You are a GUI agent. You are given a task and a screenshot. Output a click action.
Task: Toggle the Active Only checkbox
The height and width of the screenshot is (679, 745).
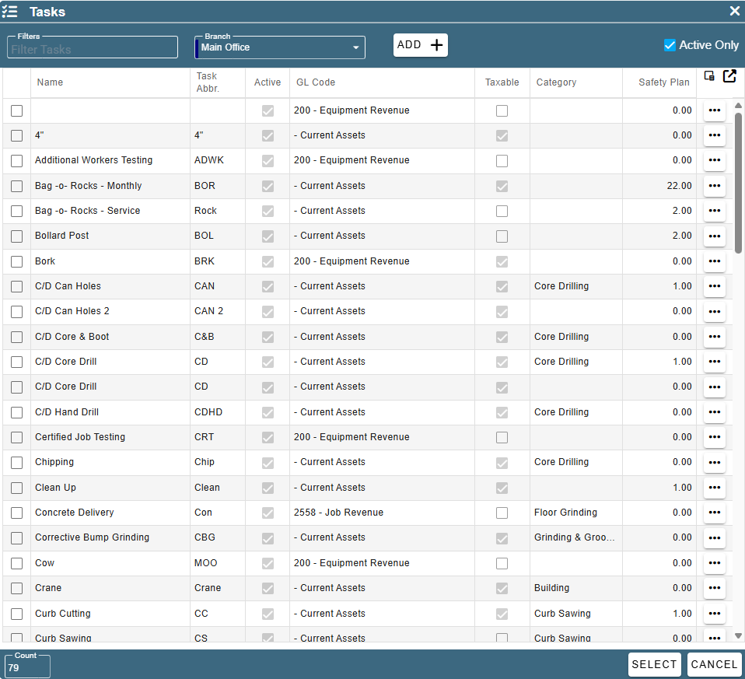click(x=670, y=45)
